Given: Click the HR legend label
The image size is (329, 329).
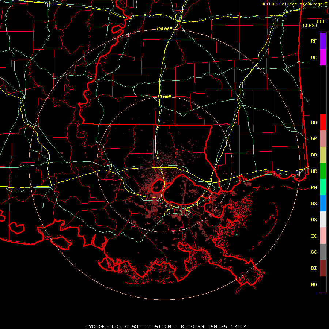Looking at the screenshot, I should point(314,171).
